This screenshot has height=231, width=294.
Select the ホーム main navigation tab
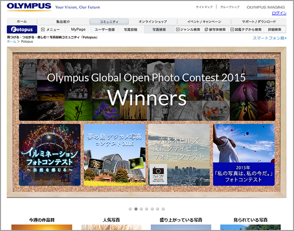point(22,21)
